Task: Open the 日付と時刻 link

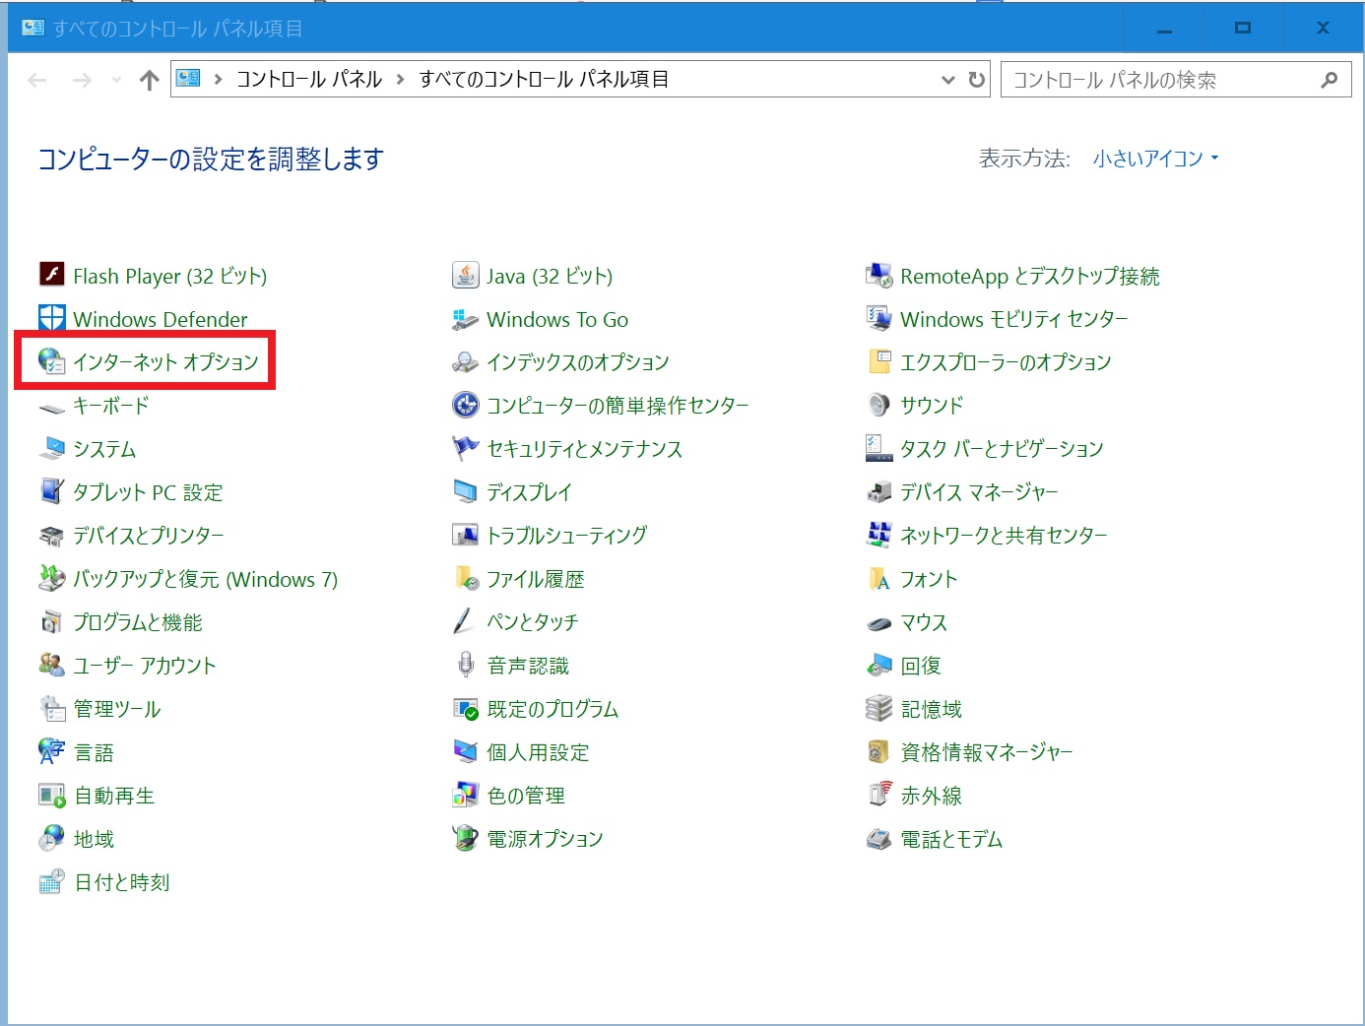Action: (122, 882)
